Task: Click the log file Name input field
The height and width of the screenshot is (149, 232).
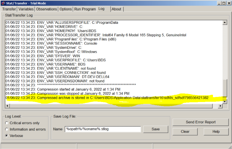Action: click(103, 129)
